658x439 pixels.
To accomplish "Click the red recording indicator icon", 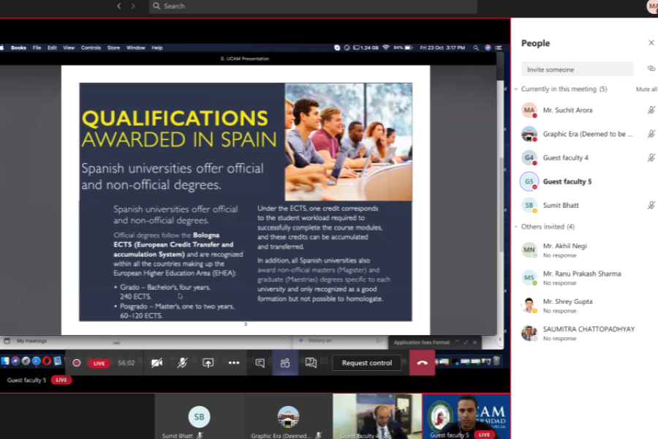I will [76, 363].
